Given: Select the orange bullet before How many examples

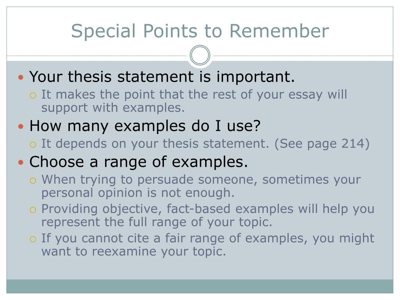Looking at the screenshot, I should coord(21,126).
